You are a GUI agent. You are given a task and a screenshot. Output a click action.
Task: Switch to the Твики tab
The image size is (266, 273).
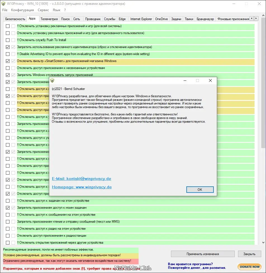[189, 19]
